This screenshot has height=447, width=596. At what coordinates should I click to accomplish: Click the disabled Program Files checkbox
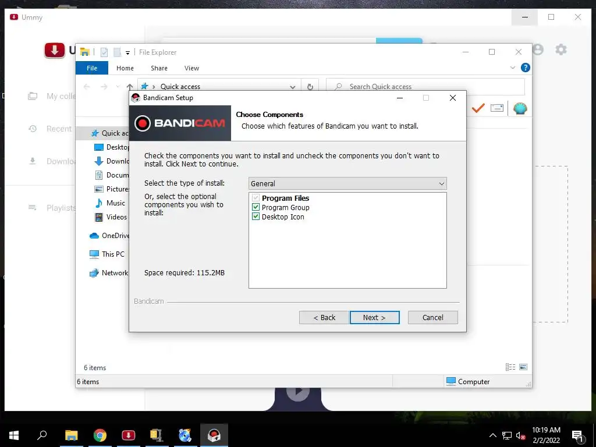[x=256, y=198]
